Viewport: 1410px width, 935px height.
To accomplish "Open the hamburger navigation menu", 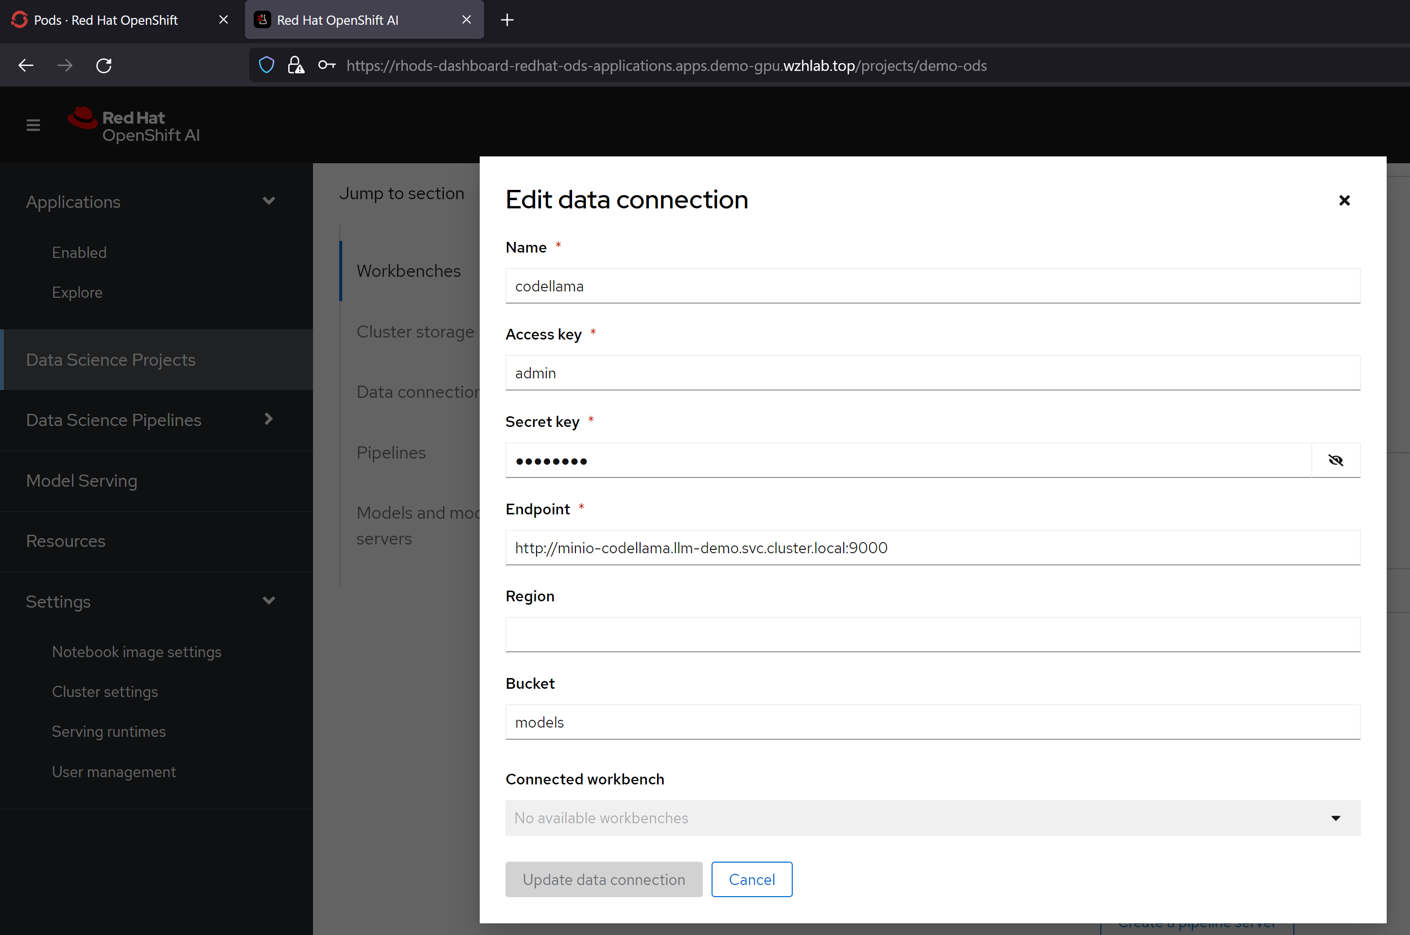I will 34,125.
